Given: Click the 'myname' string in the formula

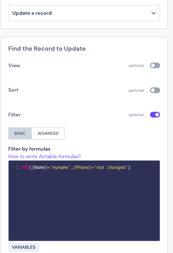Looking at the screenshot, I should pyautogui.click(x=60, y=167).
